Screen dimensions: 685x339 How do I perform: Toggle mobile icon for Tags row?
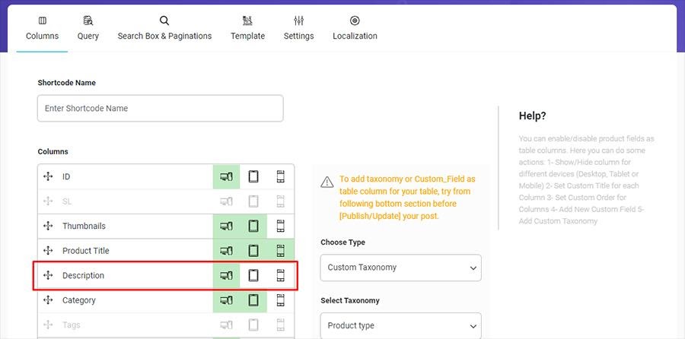(280, 325)
